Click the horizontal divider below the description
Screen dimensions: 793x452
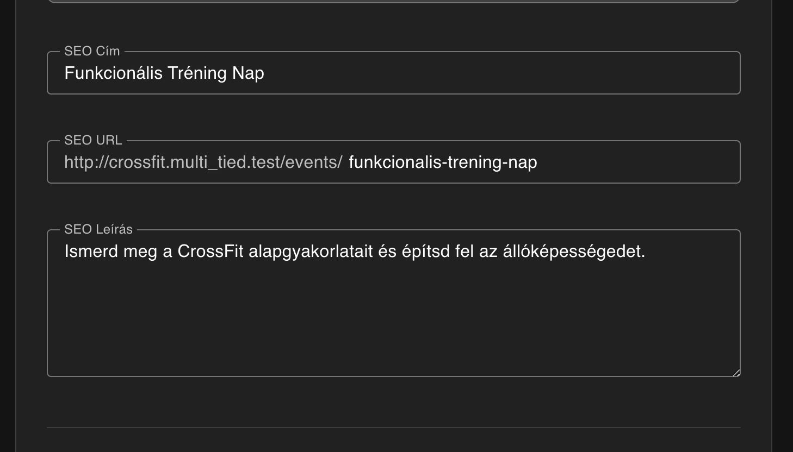pyautogui.click(x=393, y=428)
